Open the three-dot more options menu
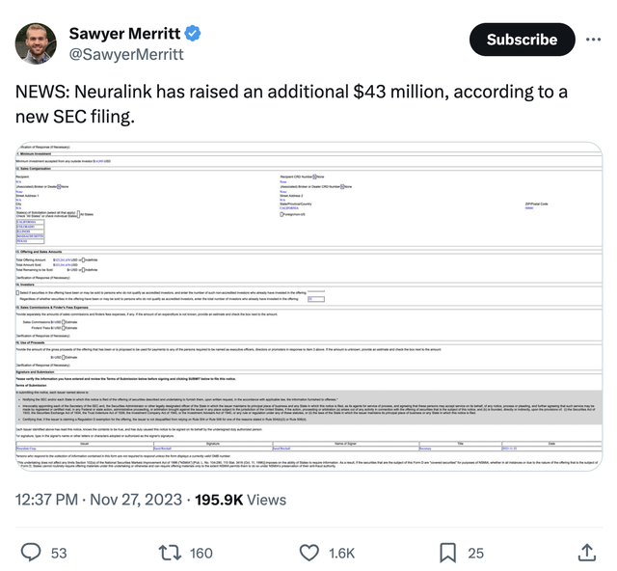This screenshot has width=617, height=571. coord(594,40)
